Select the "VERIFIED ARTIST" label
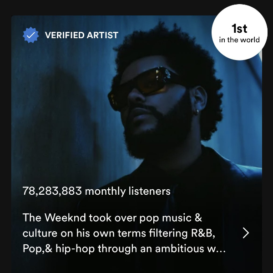The image size is (273, 273). pos(81,35)
